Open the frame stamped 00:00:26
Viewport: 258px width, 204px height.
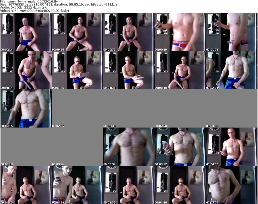[x=78, y=32]
